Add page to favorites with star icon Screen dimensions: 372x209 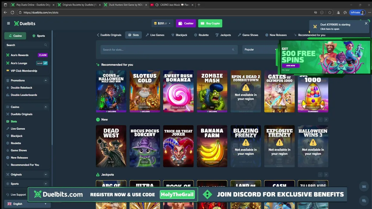point(330,12)
